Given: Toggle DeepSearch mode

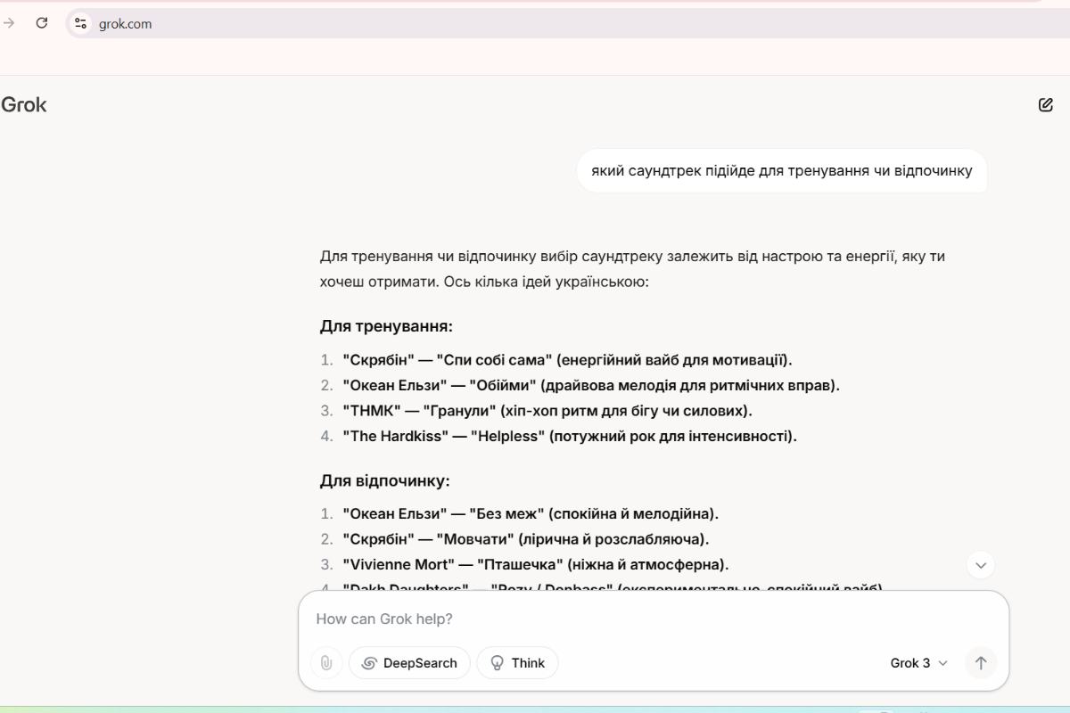Looking at the screenshot, I should (x=409, y=663).
